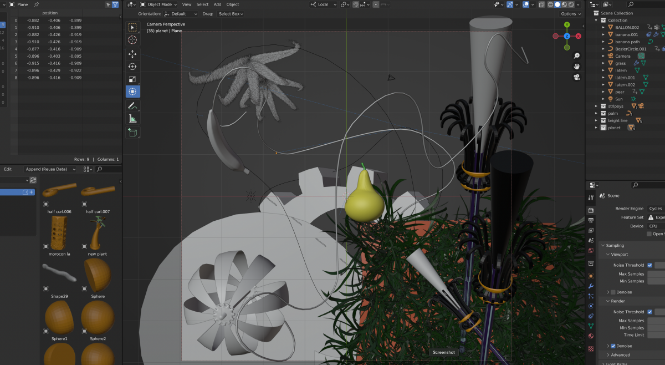Click the Add Cube tool icon

[x=132, y=133]
